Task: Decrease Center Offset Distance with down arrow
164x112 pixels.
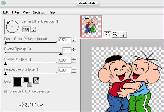Action: (x=74, y=41)
